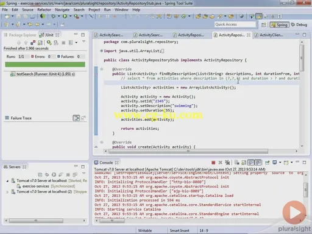Click Remove Launch gray X icon in Console
312x234 pixels.
coord(220,163)
